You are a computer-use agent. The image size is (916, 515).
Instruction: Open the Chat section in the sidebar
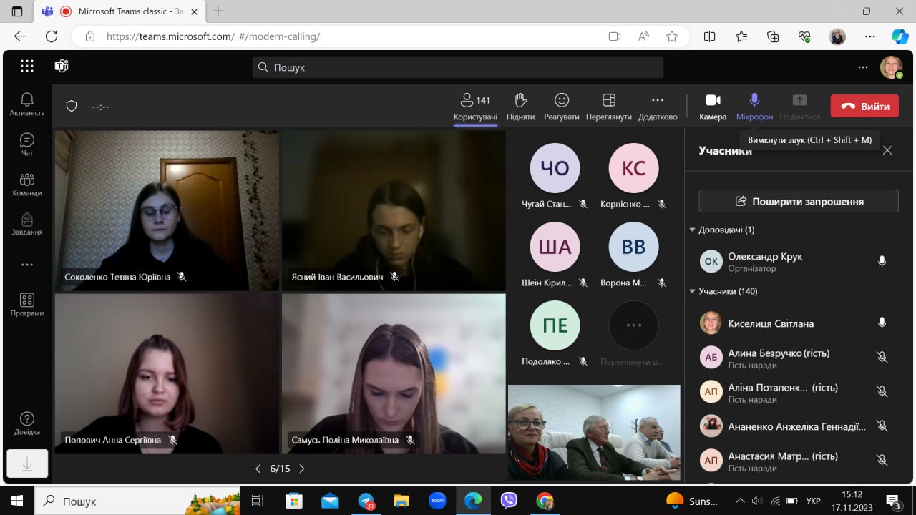(27, 144)
